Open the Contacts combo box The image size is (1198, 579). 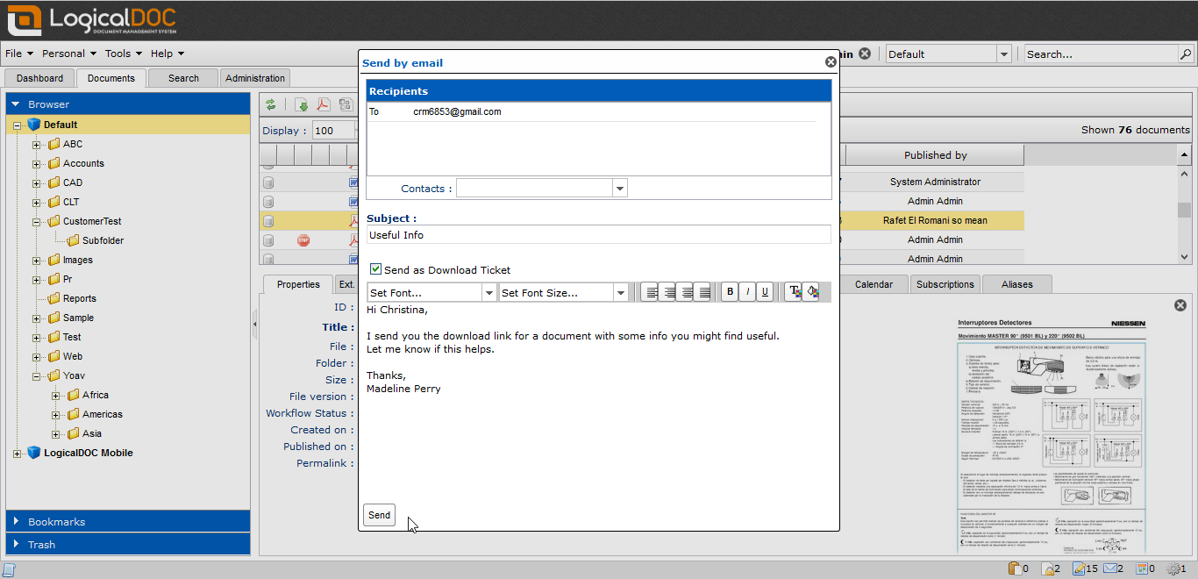coord(620,189)
